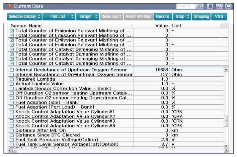Check Lambda Sensor Correction Value Bank1

(x=12, y=89)
